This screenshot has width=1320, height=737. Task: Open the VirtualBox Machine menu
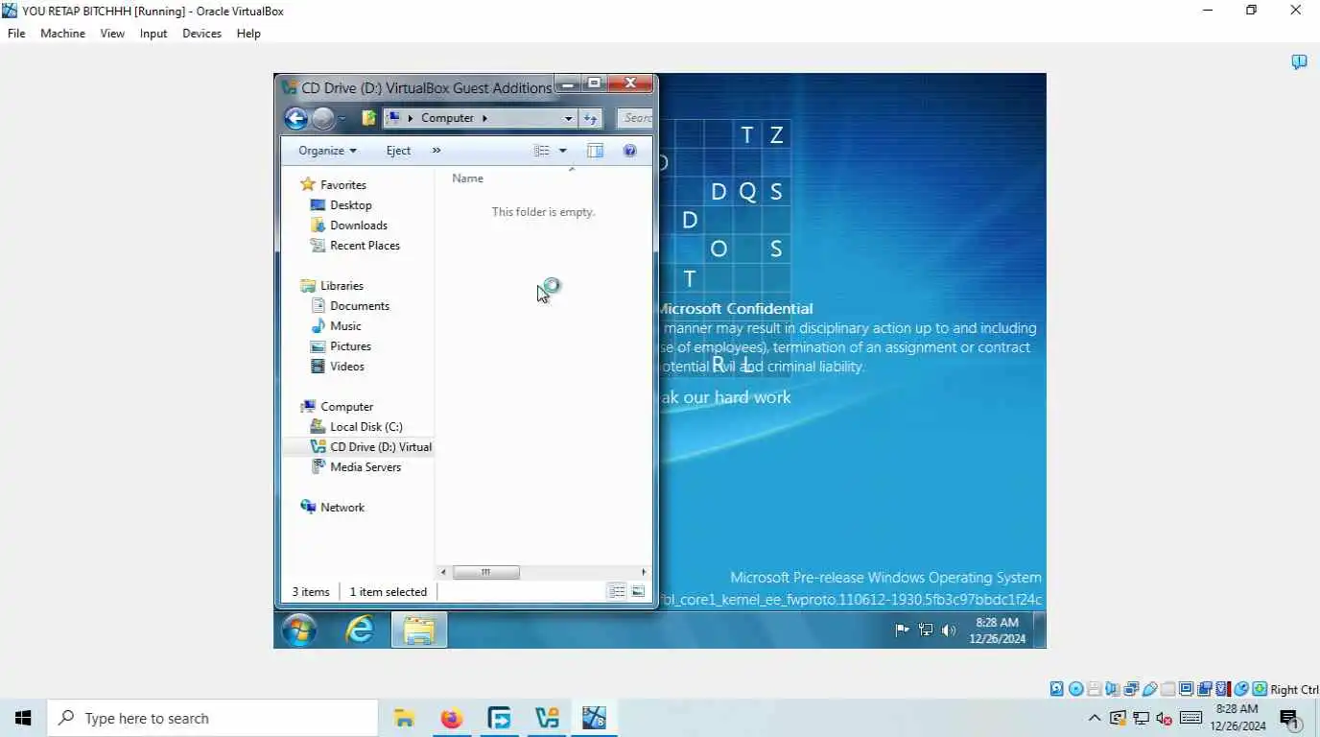62,34
